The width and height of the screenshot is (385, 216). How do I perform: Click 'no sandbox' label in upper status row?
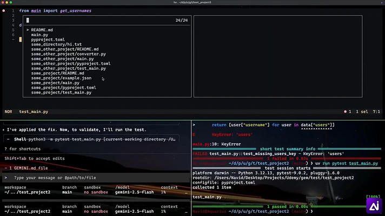(96, 192)
